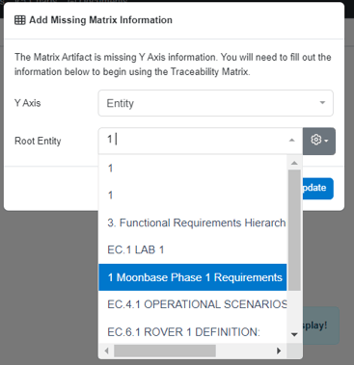Click the Y Axis dropdown arrow

click(322, 103)
